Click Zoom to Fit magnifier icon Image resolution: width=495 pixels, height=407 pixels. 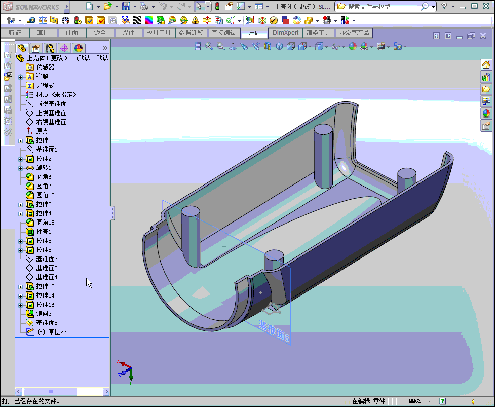(209, 47)
